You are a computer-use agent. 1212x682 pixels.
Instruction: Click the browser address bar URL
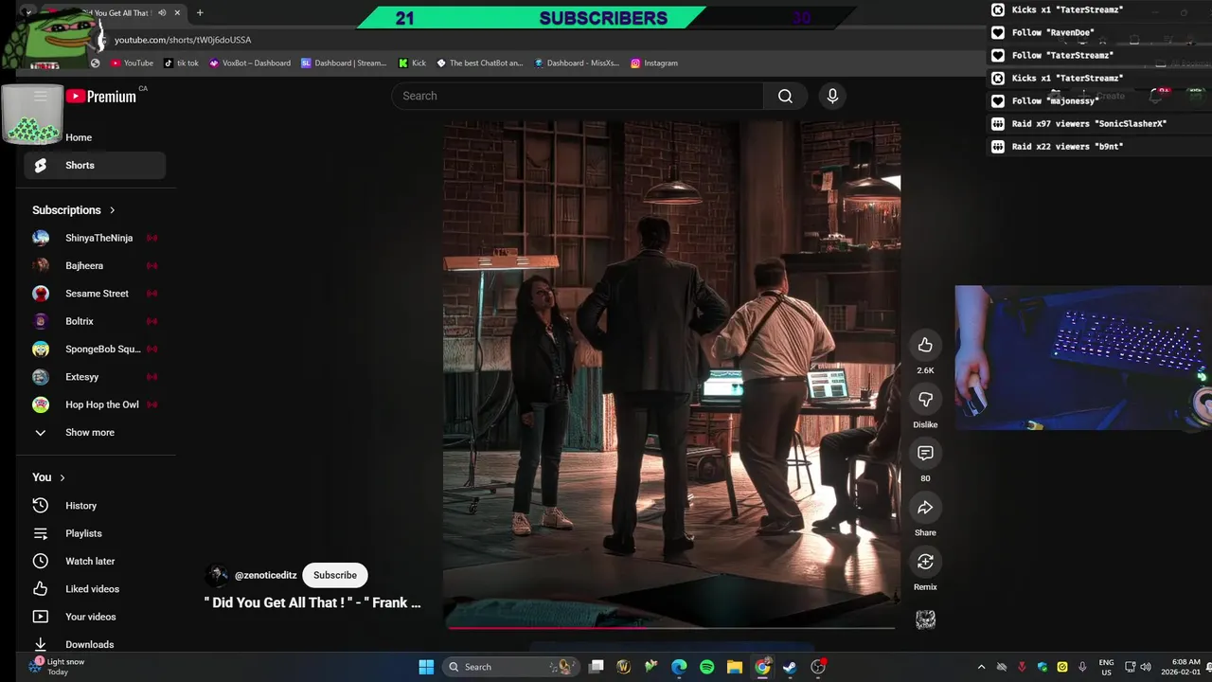click(183, 40)
